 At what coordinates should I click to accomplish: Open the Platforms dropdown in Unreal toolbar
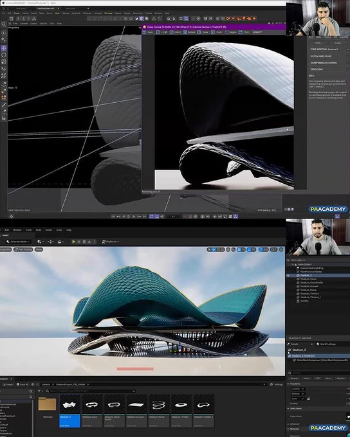[111, 242]
